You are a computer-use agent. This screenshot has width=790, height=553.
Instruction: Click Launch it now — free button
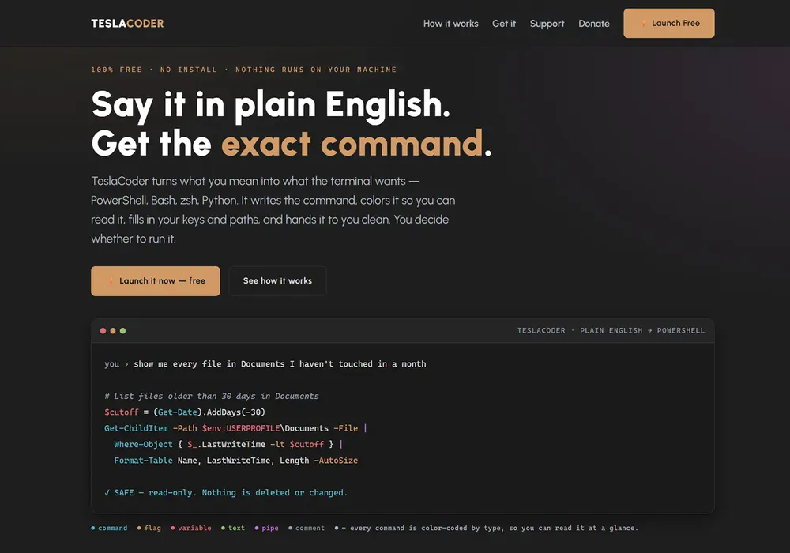tap(155, 281)
